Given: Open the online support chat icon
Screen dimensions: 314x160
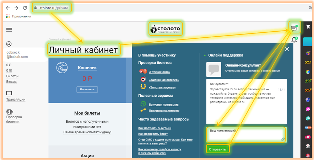Looking at the screenshot, I should [294, 28].
